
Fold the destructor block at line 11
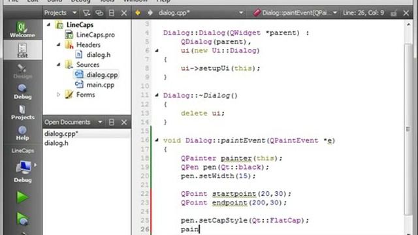tap(157, 95)
